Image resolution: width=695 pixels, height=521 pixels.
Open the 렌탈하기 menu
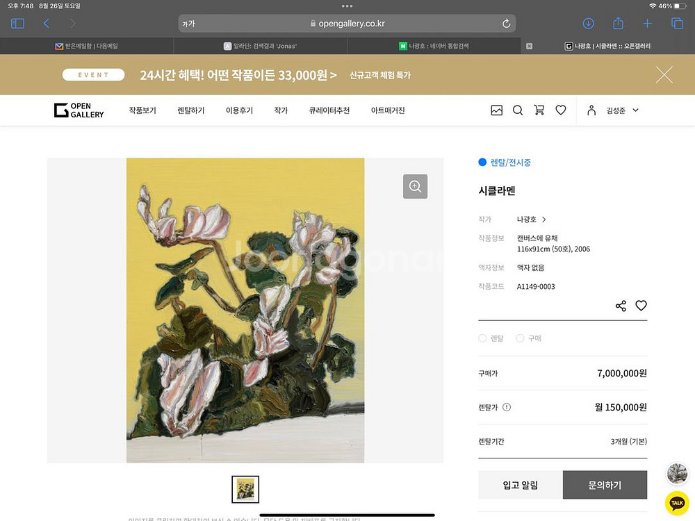point(191,110)
